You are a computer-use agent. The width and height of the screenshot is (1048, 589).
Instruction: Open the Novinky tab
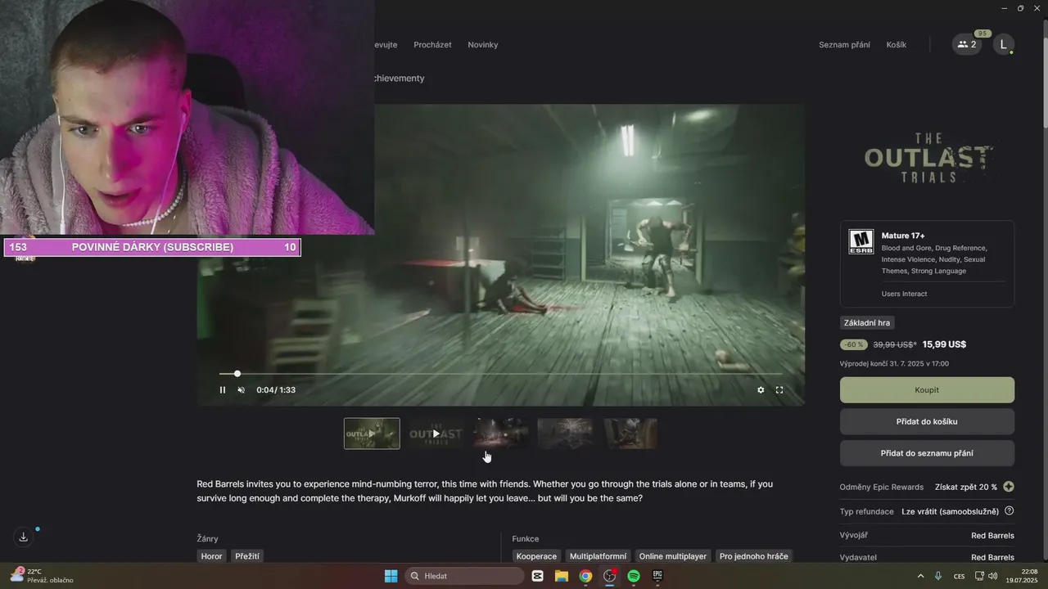[x=483, y=45]
